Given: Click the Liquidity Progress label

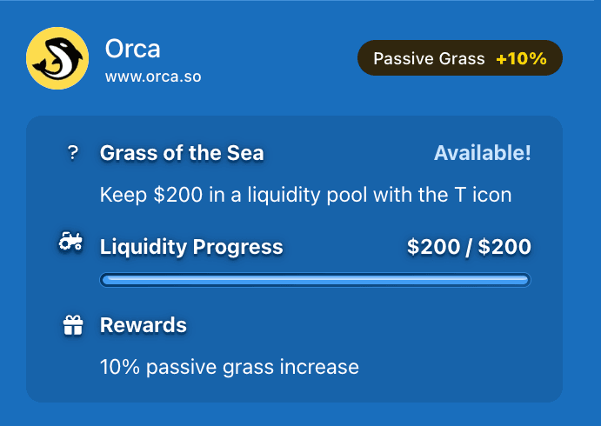Looking at the screenshot, I should (191, 247).
